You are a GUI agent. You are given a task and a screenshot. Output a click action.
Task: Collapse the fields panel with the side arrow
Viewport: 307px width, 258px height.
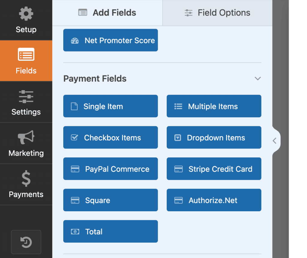[274, 141]
